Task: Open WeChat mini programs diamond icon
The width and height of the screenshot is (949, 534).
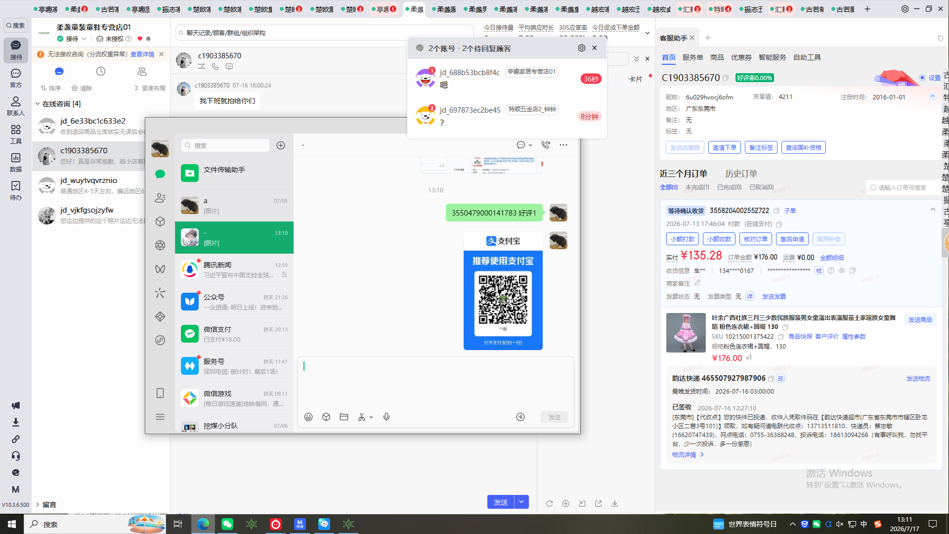Action: click(160, 316)
